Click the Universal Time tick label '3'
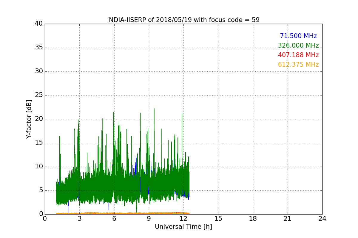Viewport: 358px width, 238px height. point(79,219)
